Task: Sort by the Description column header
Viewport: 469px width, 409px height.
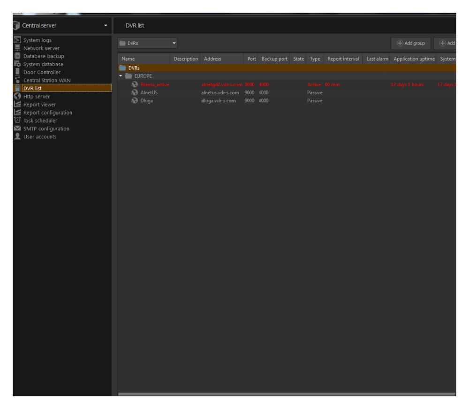Action: click(x=186, y=59)
